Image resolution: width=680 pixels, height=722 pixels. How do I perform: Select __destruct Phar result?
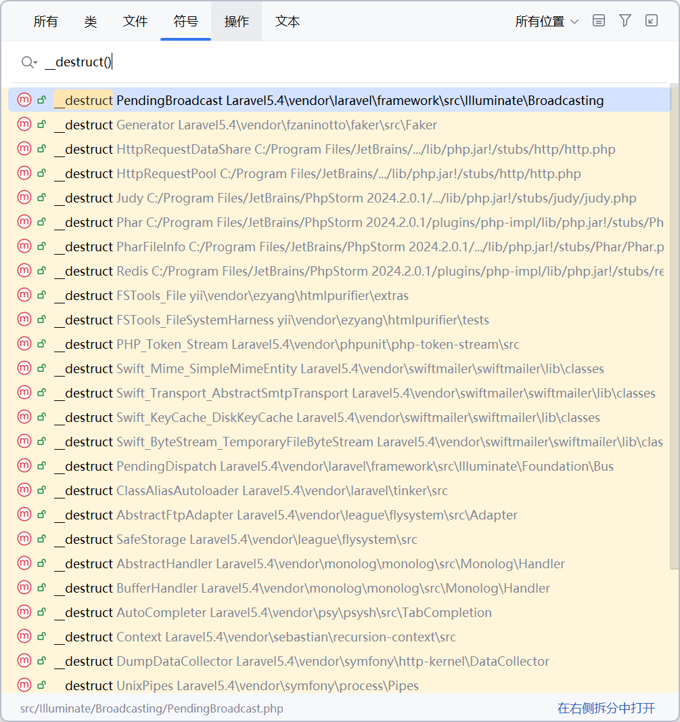340,222
